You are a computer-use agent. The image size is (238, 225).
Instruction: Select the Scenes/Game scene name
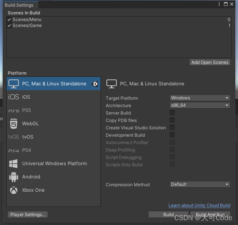pyautogui.click(x=27, y=25)
